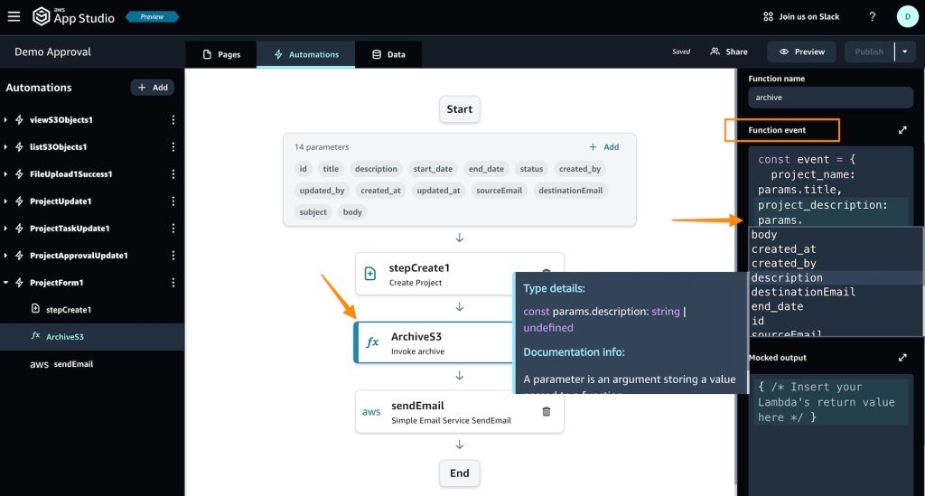
Task: Click the Function name input field
Action: click(x=831, y=98)
